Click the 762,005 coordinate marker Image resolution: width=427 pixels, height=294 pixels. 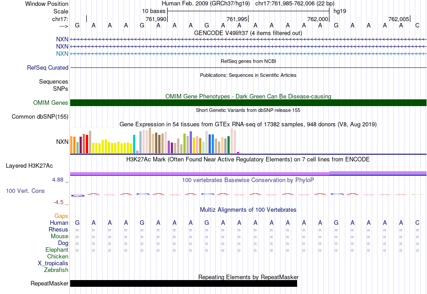tap(399, 19)
